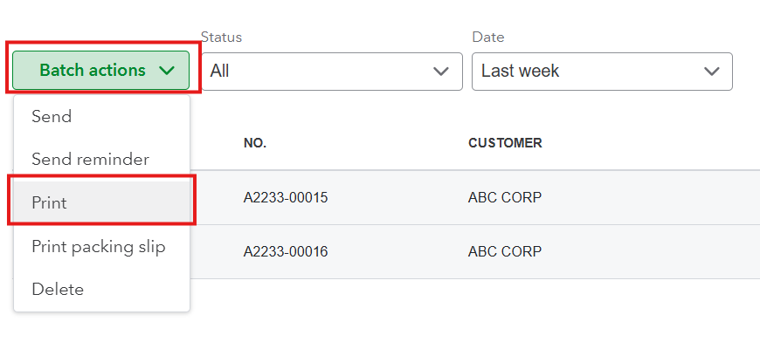Click the Status field label
This screenshot has width=760, height=349.
tap(221, 38)
